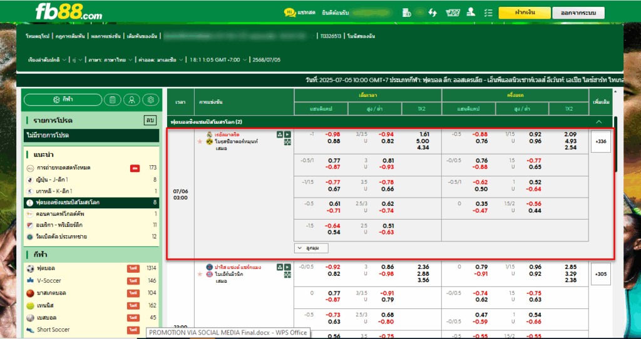Open the user profile icon in header

click(471, 13)
